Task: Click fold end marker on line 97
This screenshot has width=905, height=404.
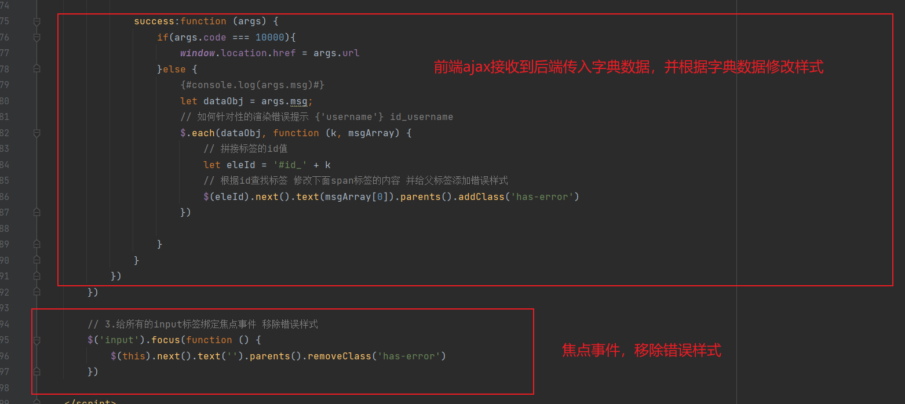Action: click(37, 372)
